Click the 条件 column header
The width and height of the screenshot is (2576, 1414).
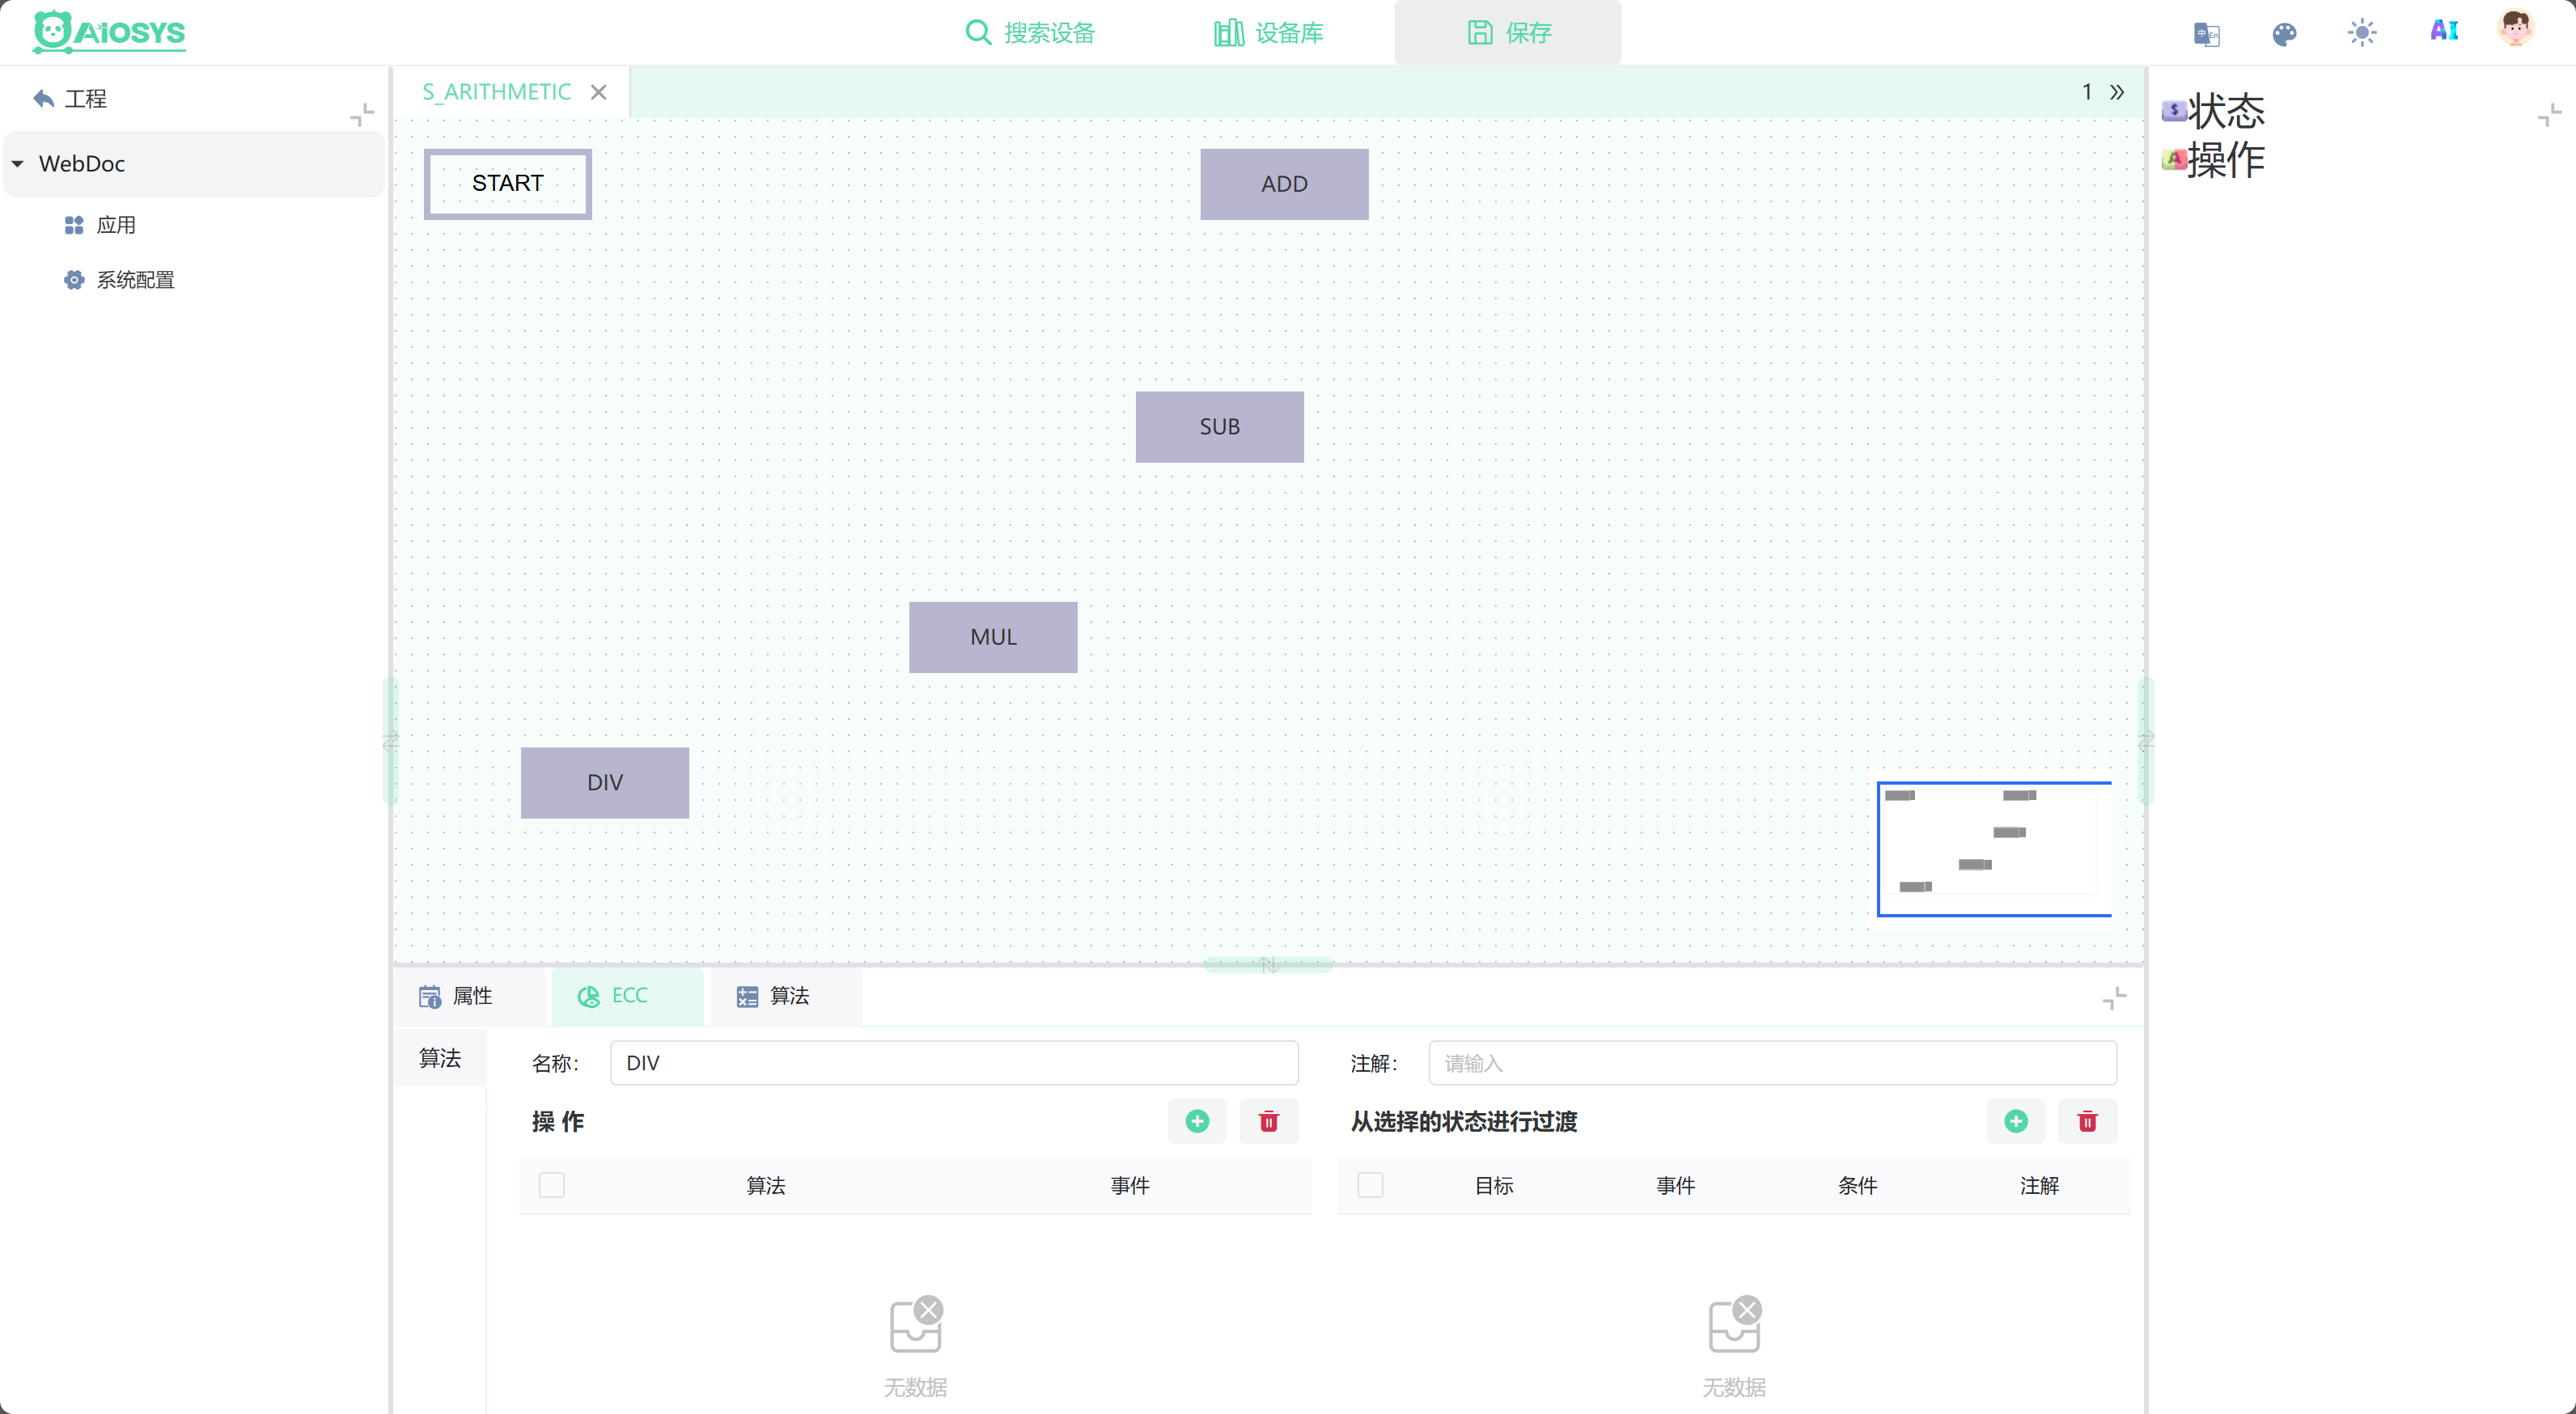click(x=1857, y=1186)
